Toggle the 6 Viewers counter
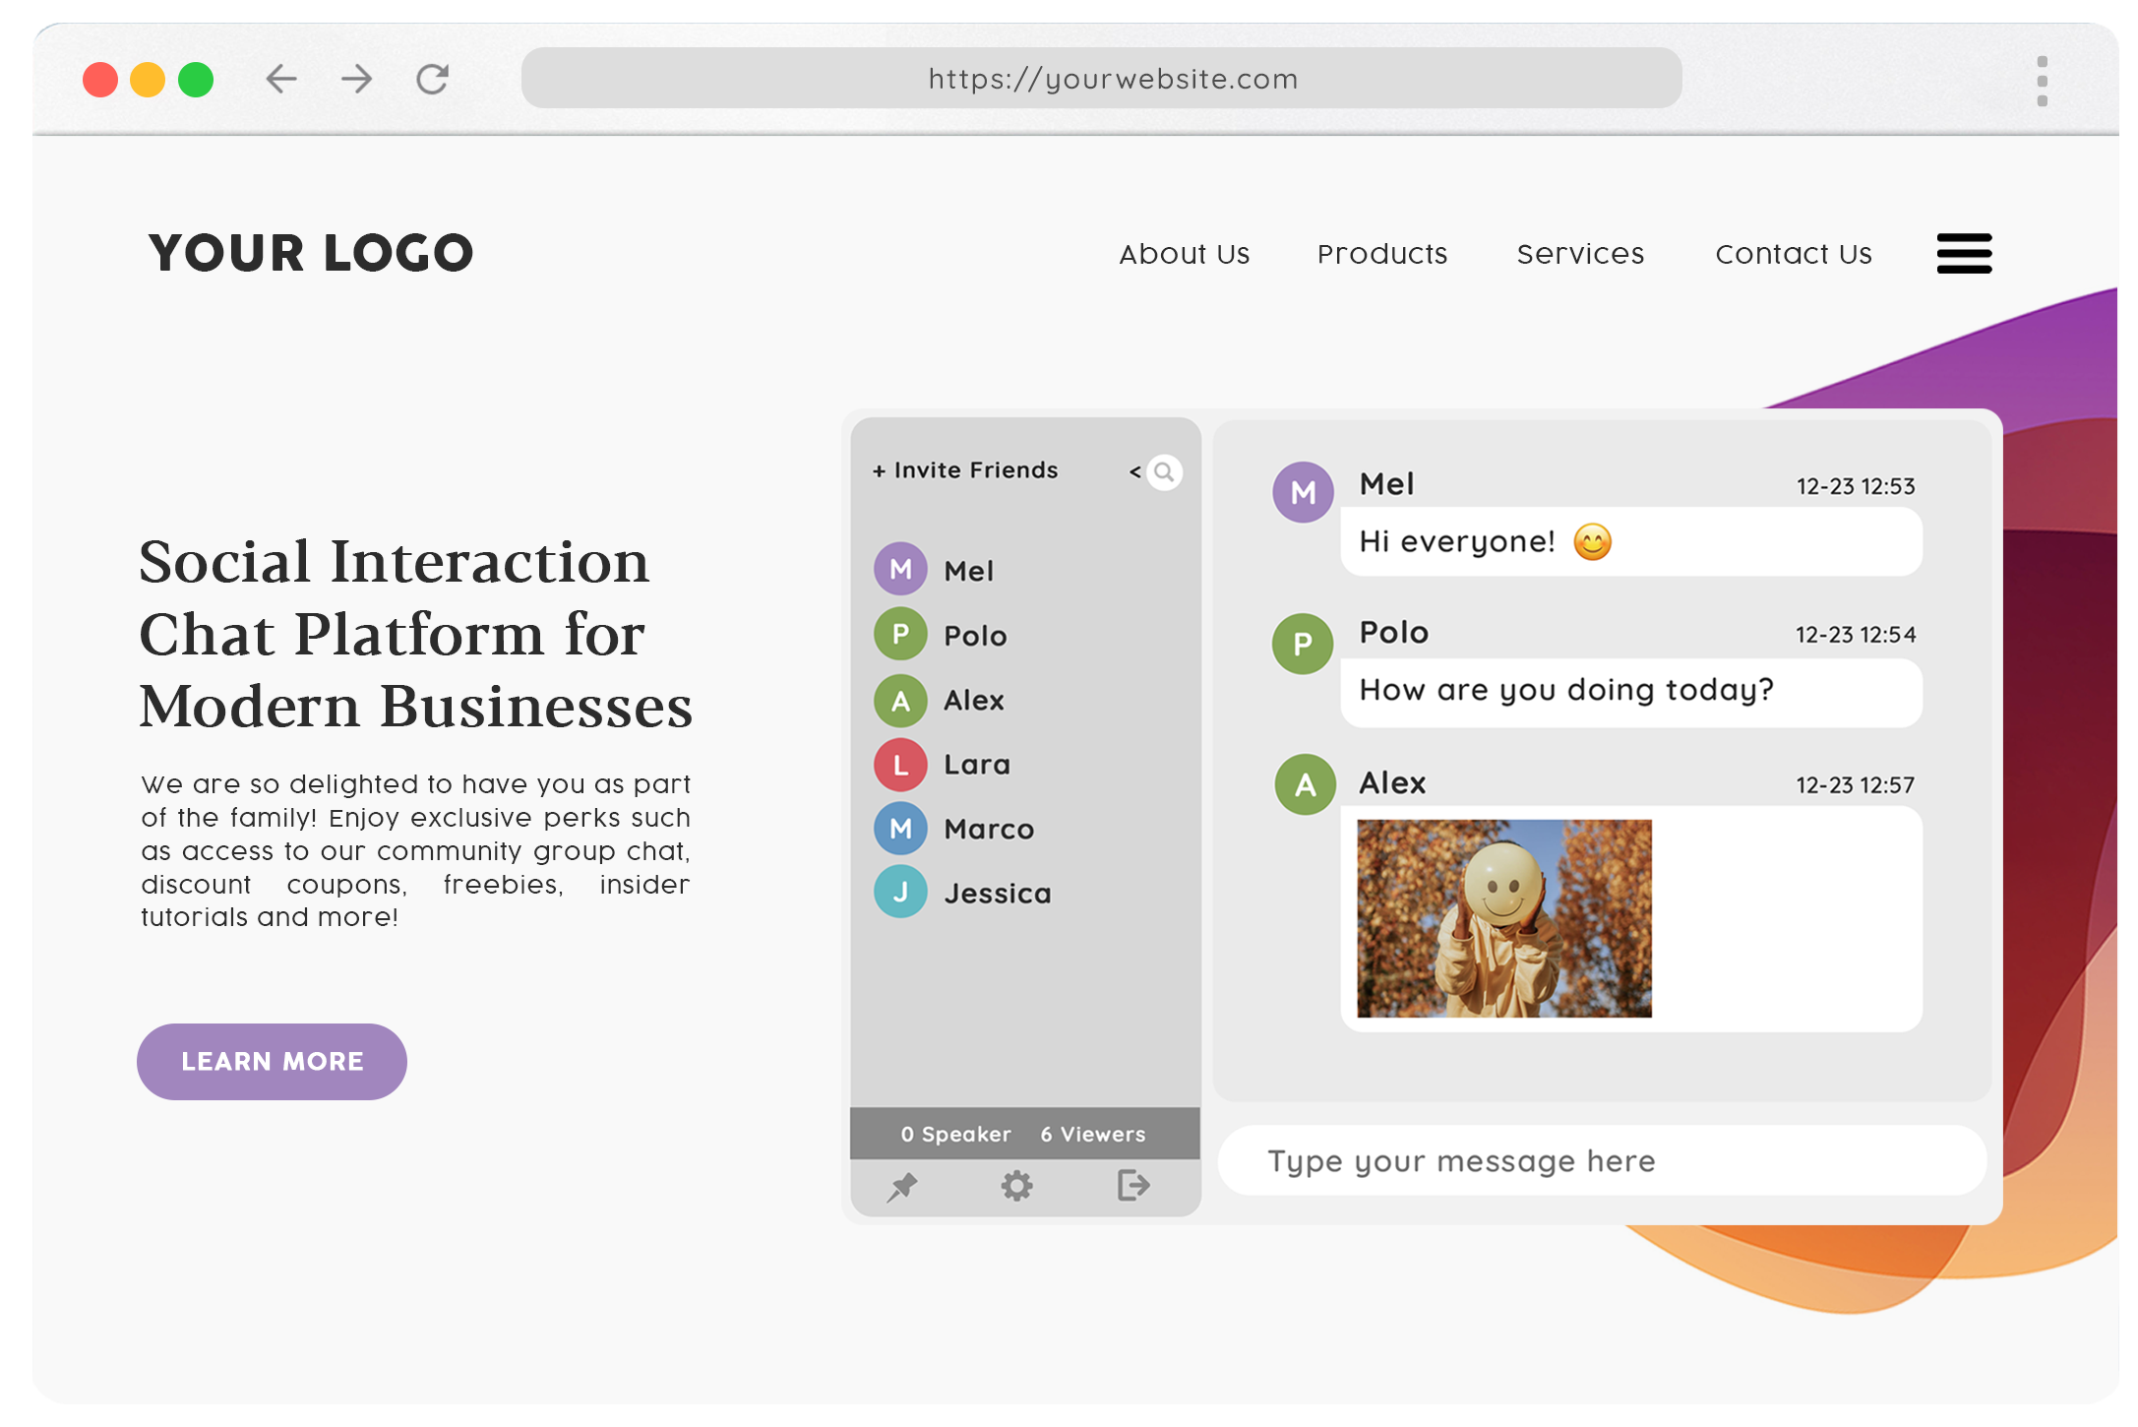Viewport: 2138px width, 1427px height. point(1092,1134)
